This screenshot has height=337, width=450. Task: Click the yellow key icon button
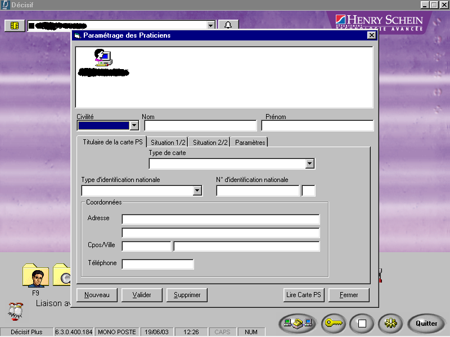(333, 324)
